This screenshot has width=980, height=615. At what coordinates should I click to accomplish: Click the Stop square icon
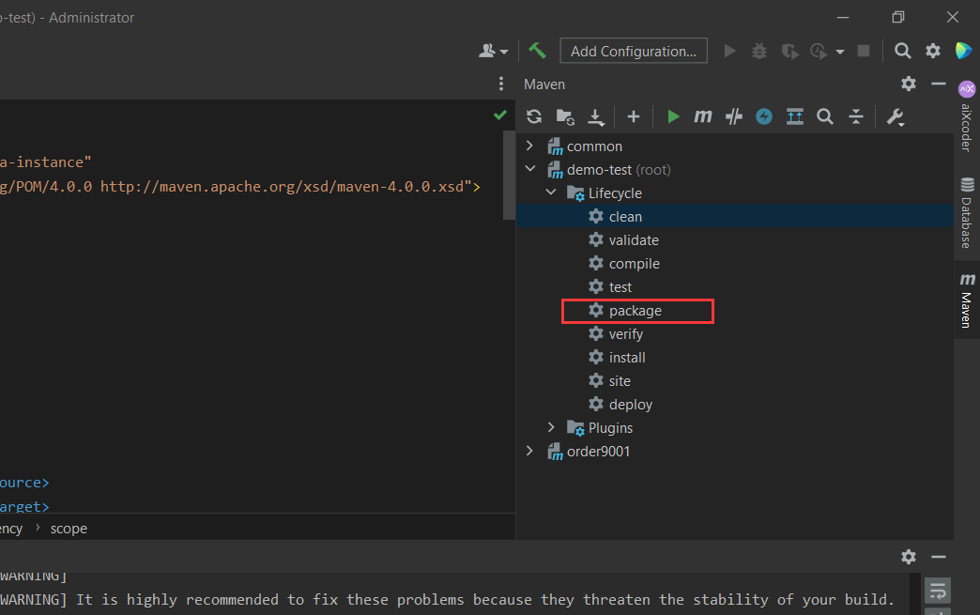[864, 51]
